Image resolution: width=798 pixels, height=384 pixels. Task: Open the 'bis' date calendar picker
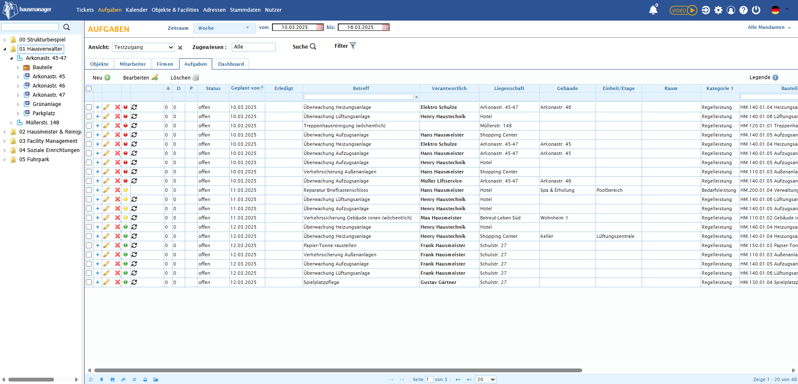[x=386, y=27]
